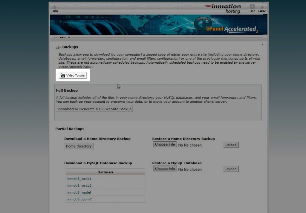The width and height of the screenshot is (306, 213).
Task: Download the inmoti6_wrdp1 database backup
Action: 79,179
